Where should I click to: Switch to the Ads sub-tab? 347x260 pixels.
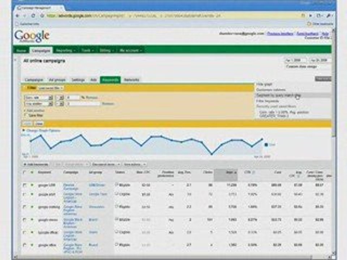pyautogui.click(x=94, y=80)
